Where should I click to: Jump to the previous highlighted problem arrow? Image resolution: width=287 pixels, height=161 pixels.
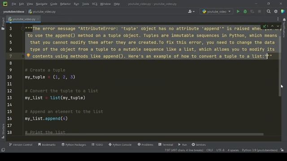click(x=272, y=26)
